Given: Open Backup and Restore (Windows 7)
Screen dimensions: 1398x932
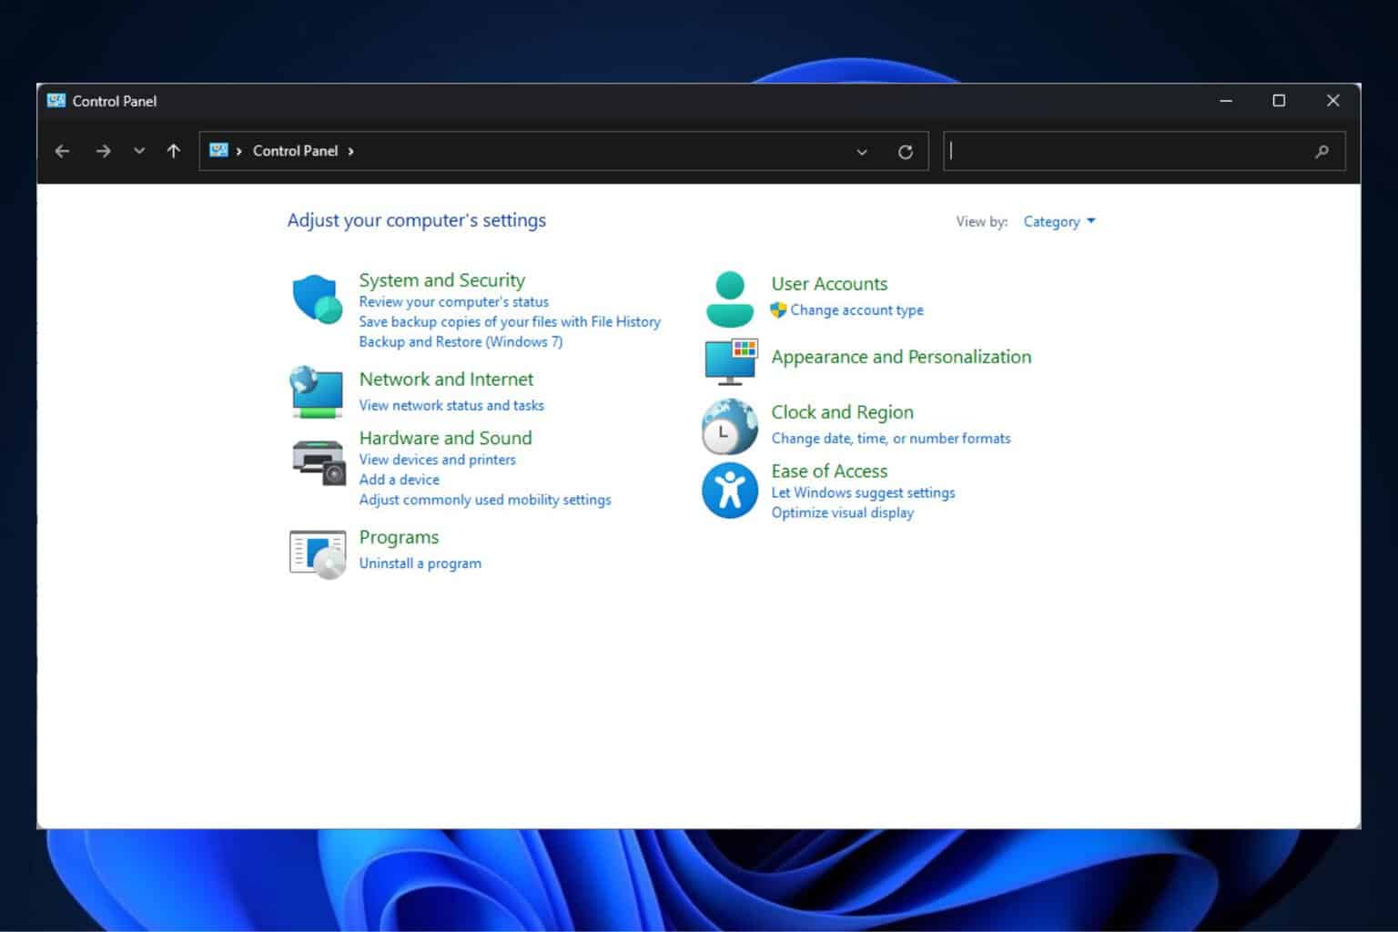Looking at the screenshot, I should pos(461,342).
